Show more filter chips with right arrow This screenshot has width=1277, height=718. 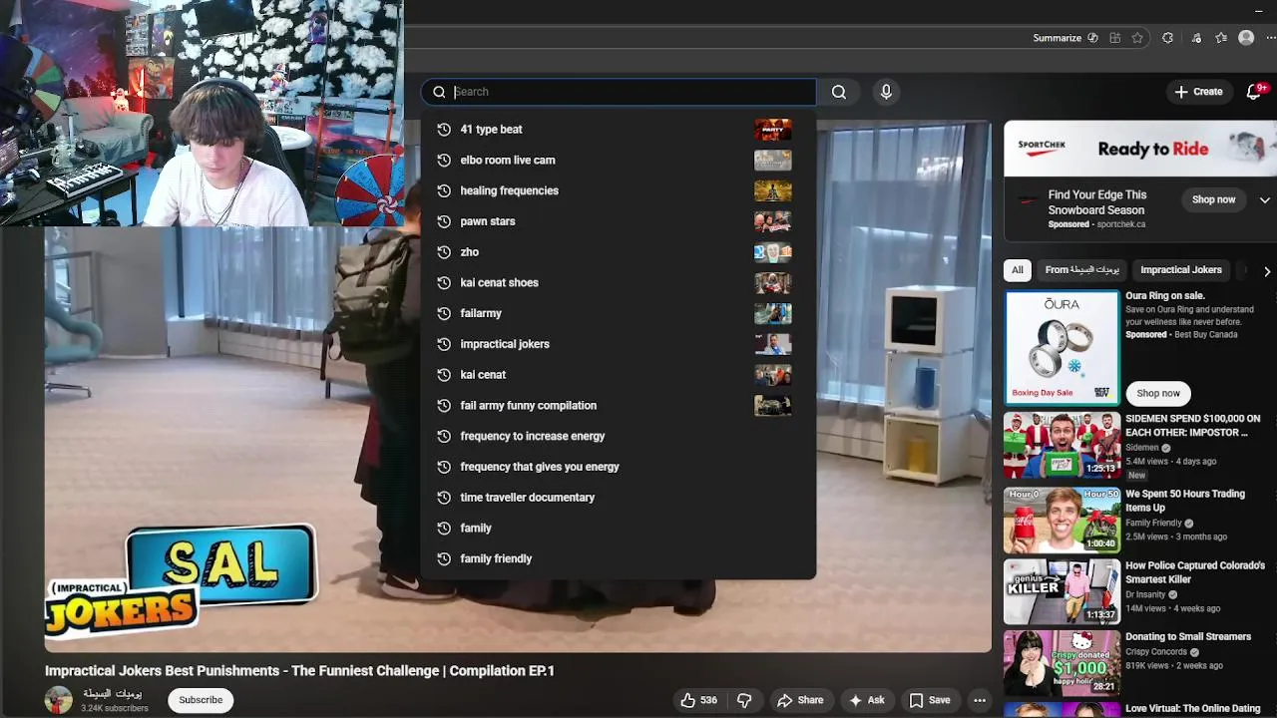tap(1266, 271)
